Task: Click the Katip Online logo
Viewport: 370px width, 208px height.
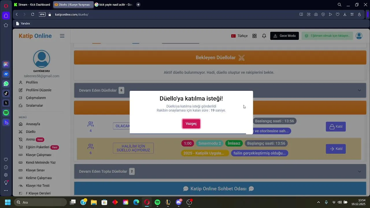Action: 35,36
